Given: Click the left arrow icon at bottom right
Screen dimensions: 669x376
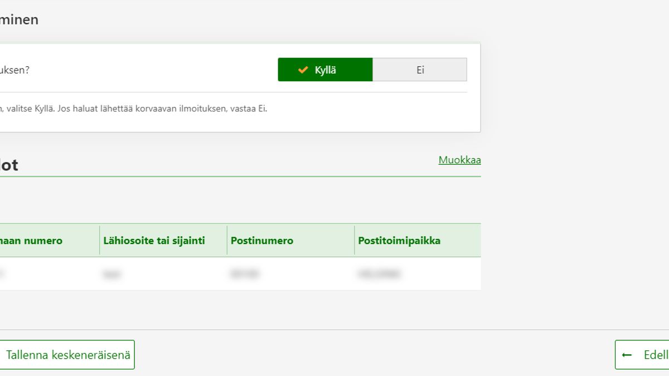Looking at the screenshot, I should (x=627, y=355).
